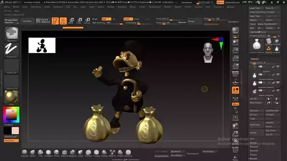Open Quick Sketch mode
The image size is (287, 161).
coord(43,21)
